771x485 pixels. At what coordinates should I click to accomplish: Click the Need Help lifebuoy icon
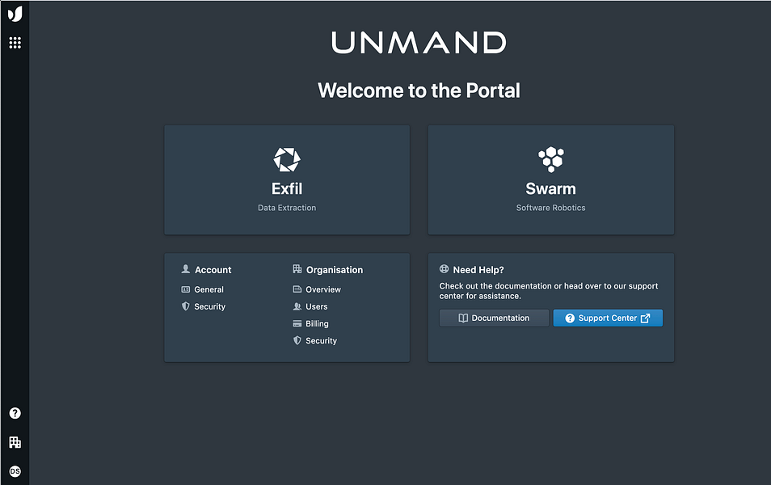(x=444, y=269)
